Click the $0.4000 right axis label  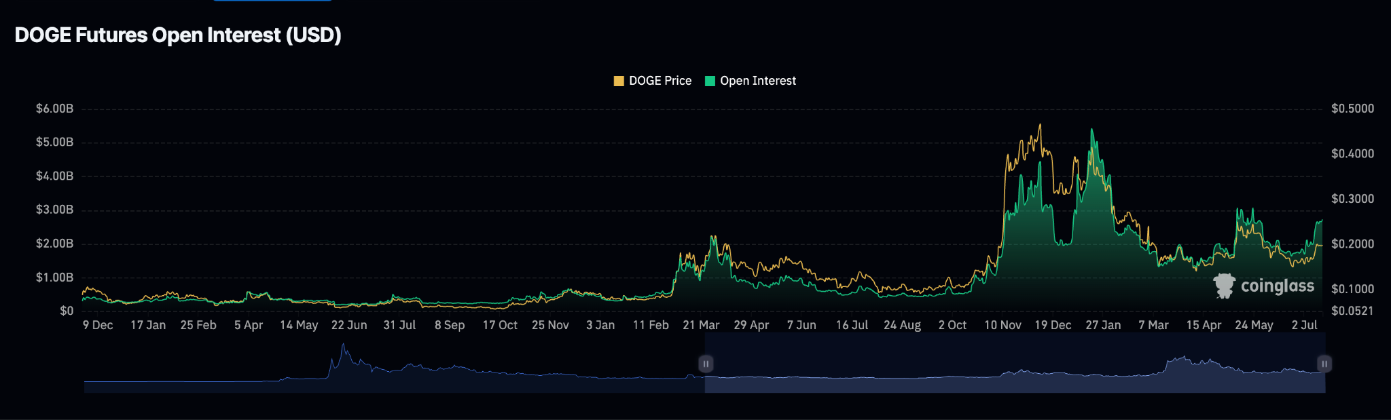(1352, 154)
